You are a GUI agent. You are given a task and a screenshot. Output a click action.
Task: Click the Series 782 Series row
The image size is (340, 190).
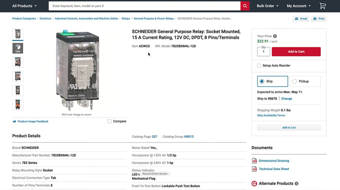tap(69, 163)
